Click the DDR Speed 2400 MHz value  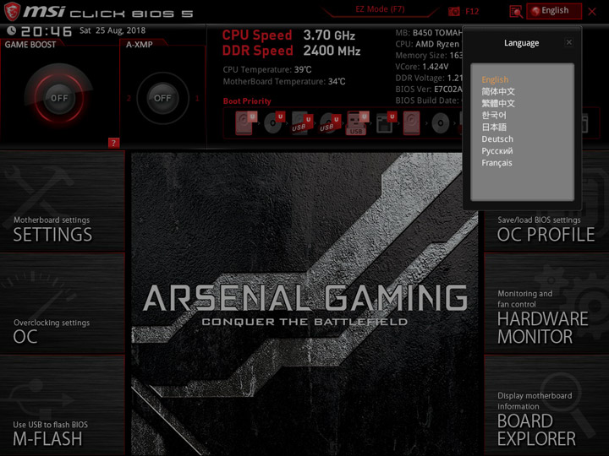[x=332, y=51]
